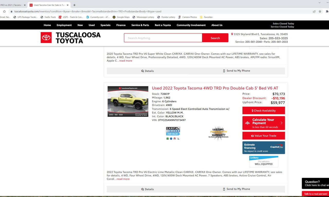The height and width of the screenshot is (197, 329).
Task: Open Currently.com AT&T bookmark
Action: coord(98,17)
